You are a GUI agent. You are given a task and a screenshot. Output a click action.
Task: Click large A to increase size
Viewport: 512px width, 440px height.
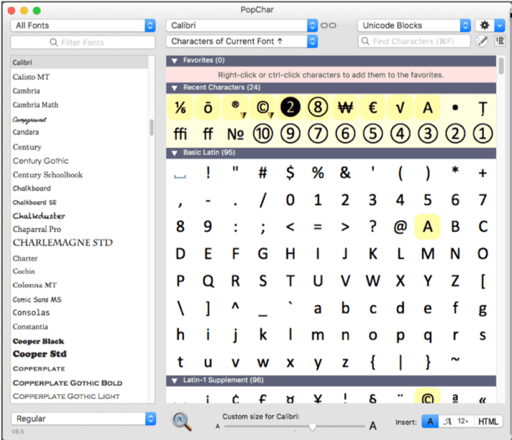(373, 426)
